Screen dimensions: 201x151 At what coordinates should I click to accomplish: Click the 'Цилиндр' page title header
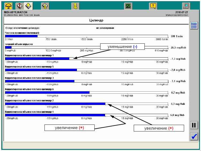(x=96, y=20)
